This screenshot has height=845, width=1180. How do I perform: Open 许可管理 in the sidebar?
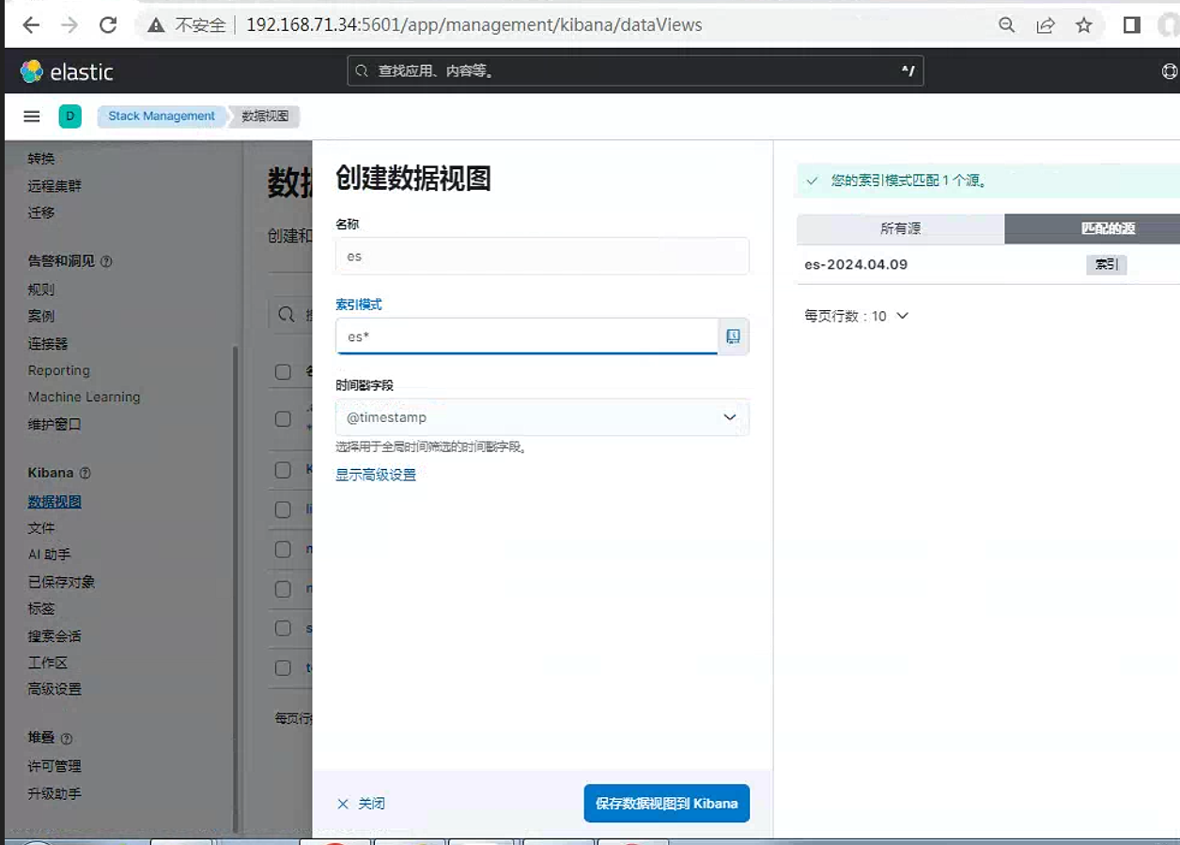[x=54, y=766]
